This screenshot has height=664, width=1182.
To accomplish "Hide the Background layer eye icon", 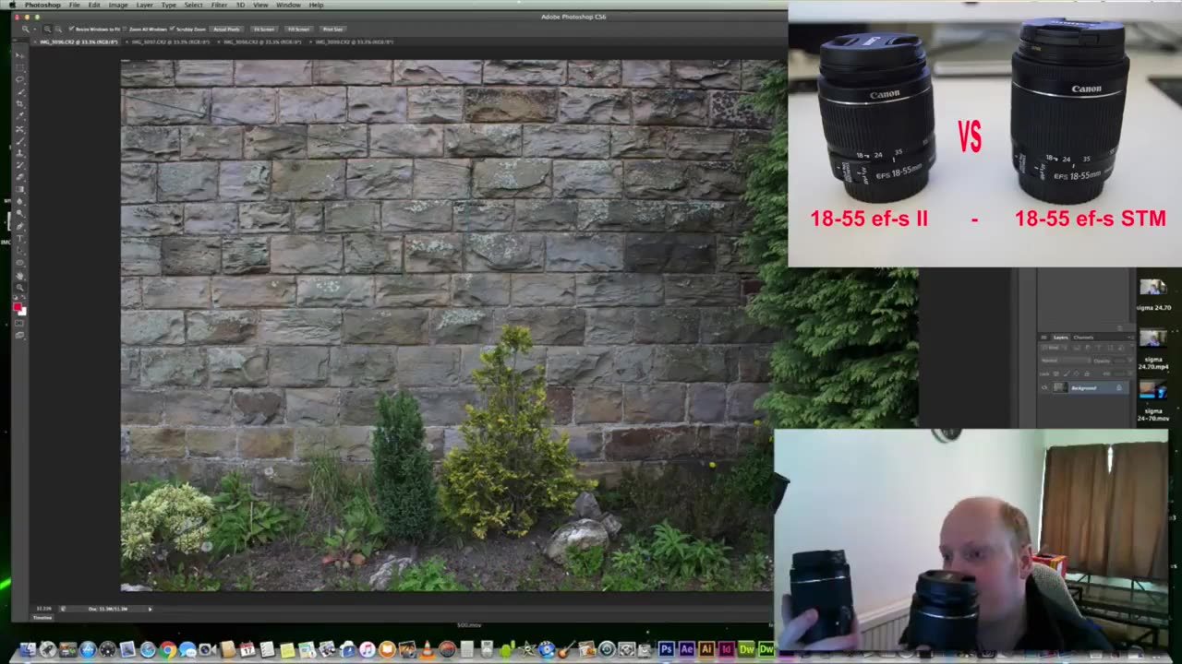I will click(x=1044, y=387).
